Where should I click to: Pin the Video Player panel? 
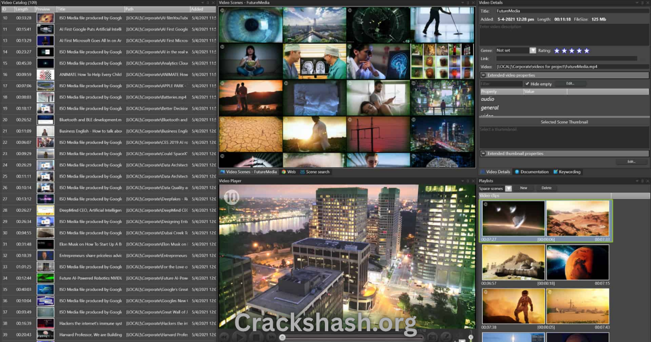click(467, 181)
